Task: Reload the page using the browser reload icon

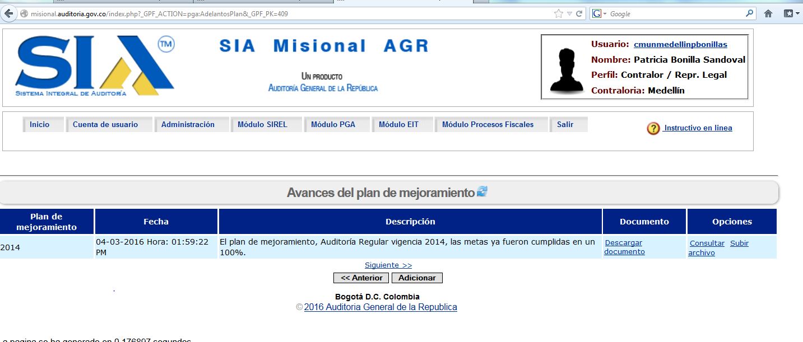Action: [x=579, y=13]
